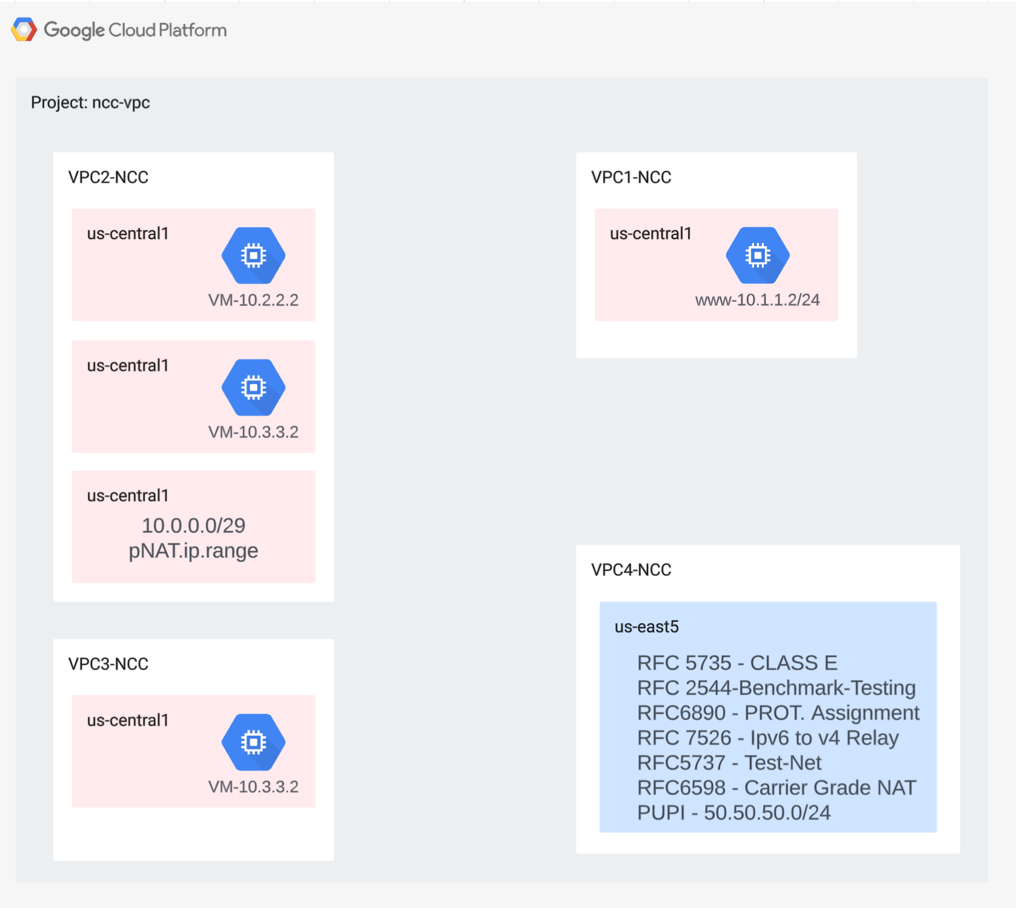Image resolution: width=1016 pixels, height=908 pixels.
Task: Select the RFC 5735 - CLASS E line
Action: [x=737, y=663]
